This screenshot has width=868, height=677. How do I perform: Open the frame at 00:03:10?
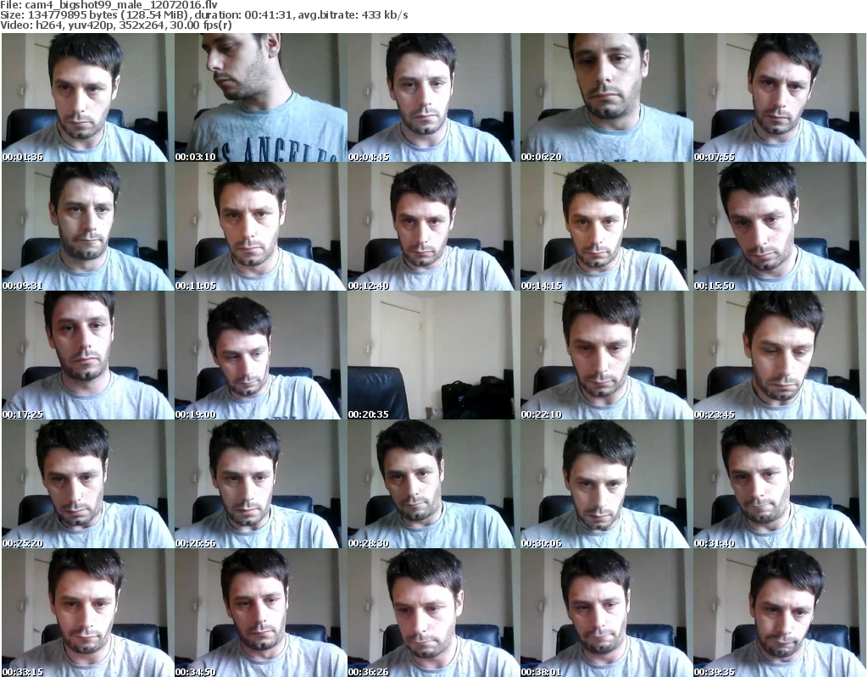(x=261, y=97)
